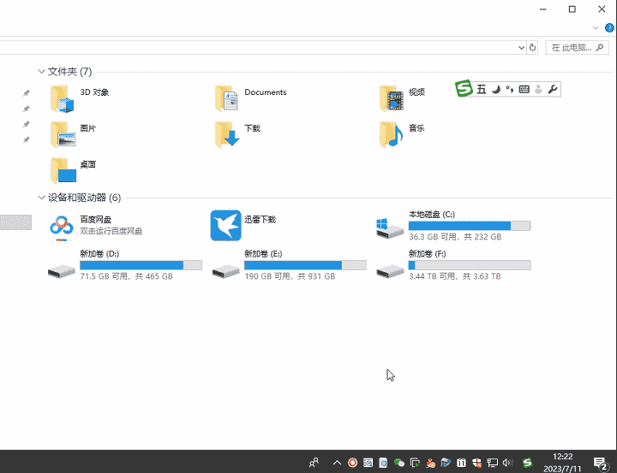Open the 桌面 desktop folder icon
Image resolution: width=617 pixels, height=473 pixels.
click(x=63, y=170)
